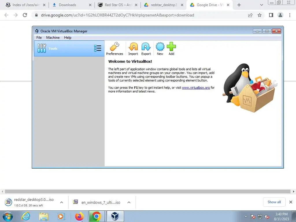The width and height of the screenshot is (296, 222).
Task: Create a New virtual machine
Action: (160, 49)
